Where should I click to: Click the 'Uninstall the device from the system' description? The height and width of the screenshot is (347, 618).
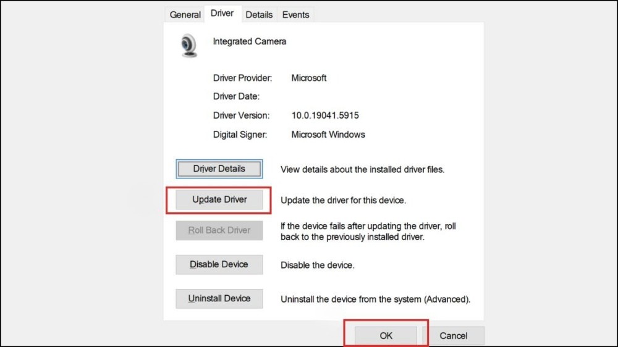click(x=375, y=299)
